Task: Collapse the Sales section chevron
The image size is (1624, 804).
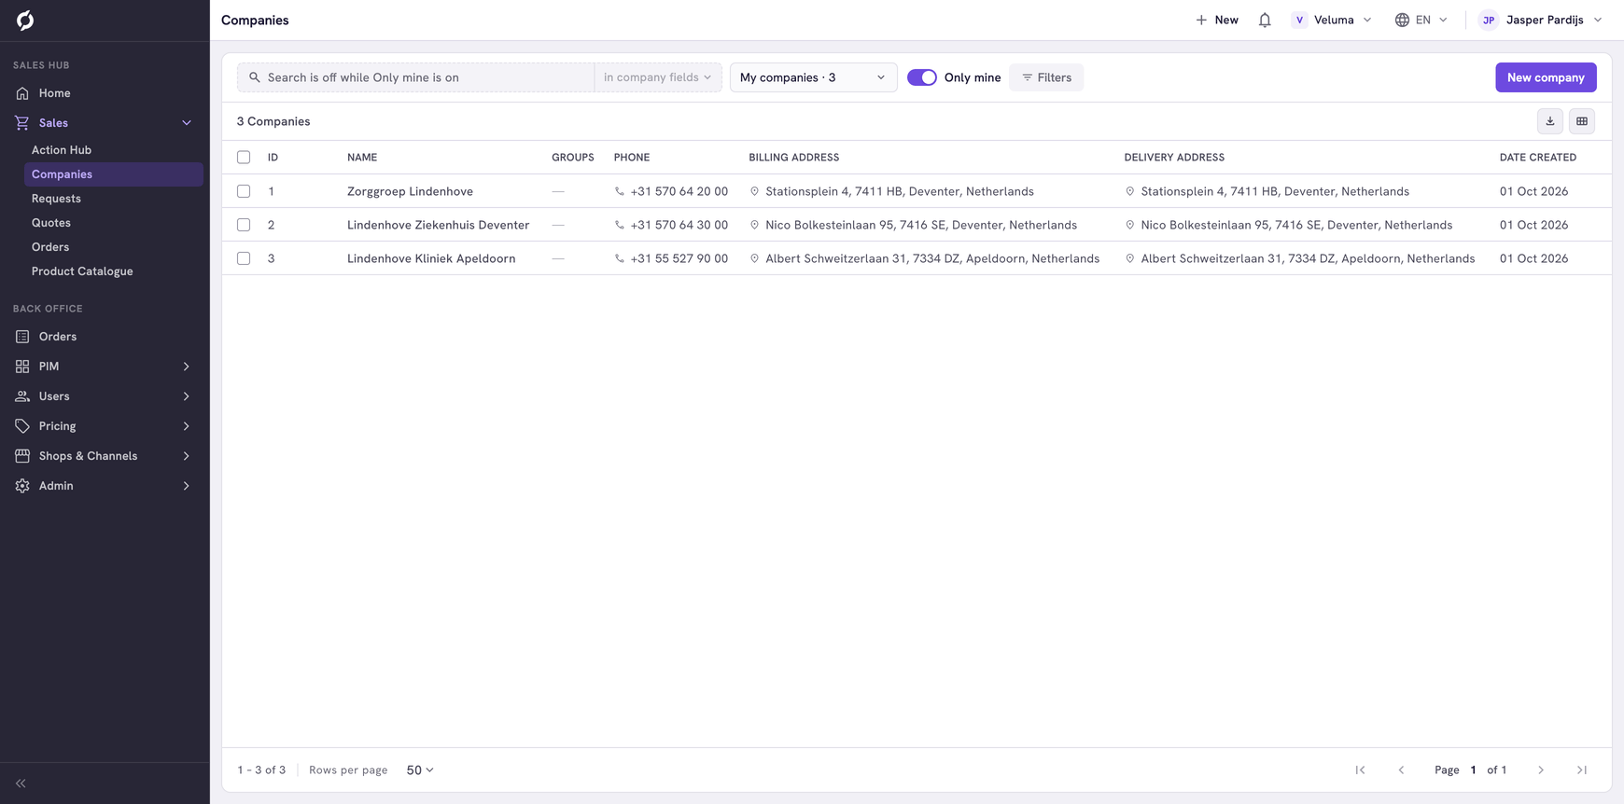Action: (x=187, y=123)
